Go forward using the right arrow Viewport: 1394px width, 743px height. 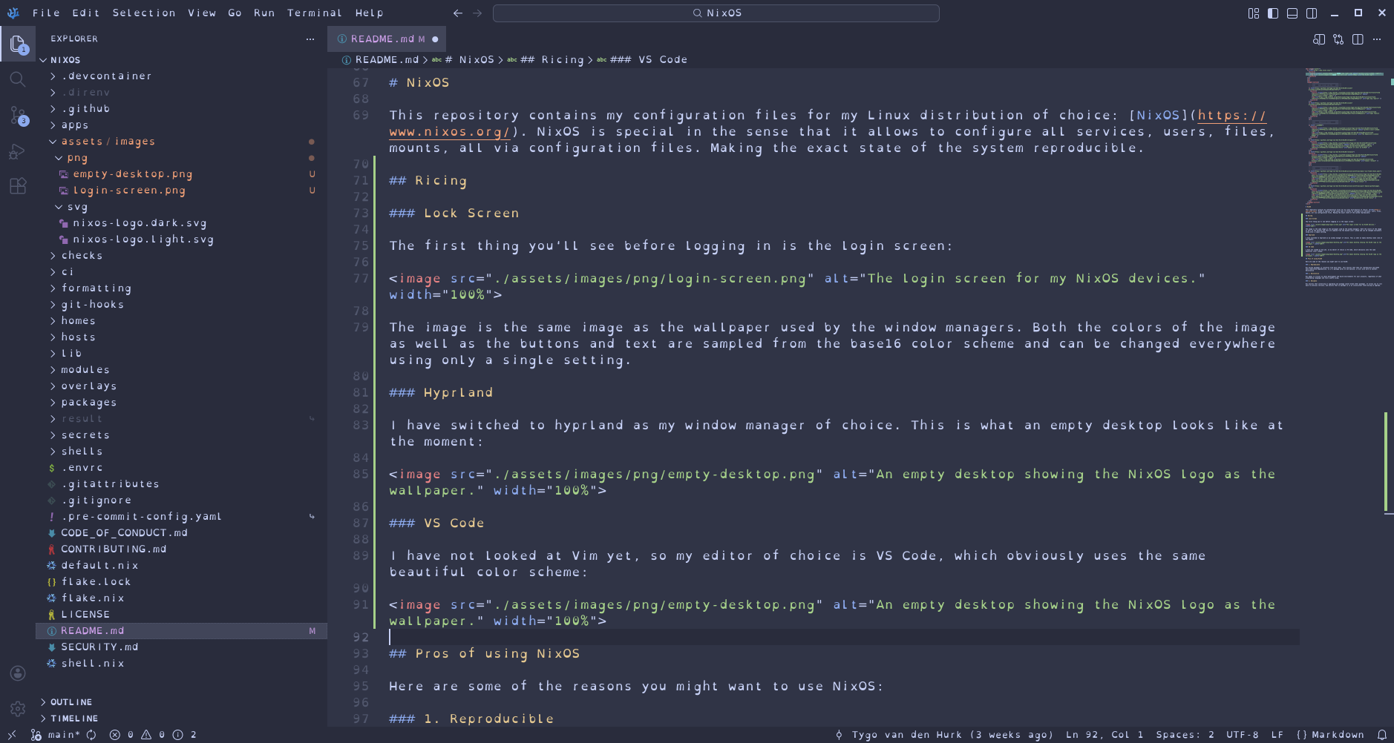[x=477, y=13]
